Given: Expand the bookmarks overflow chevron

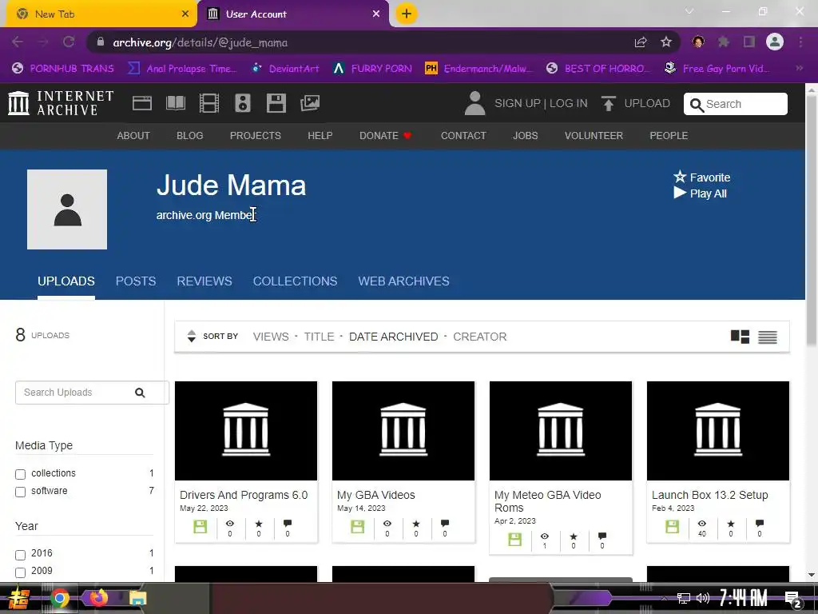Looking at the screenshot, I should [x=799, y=68].
